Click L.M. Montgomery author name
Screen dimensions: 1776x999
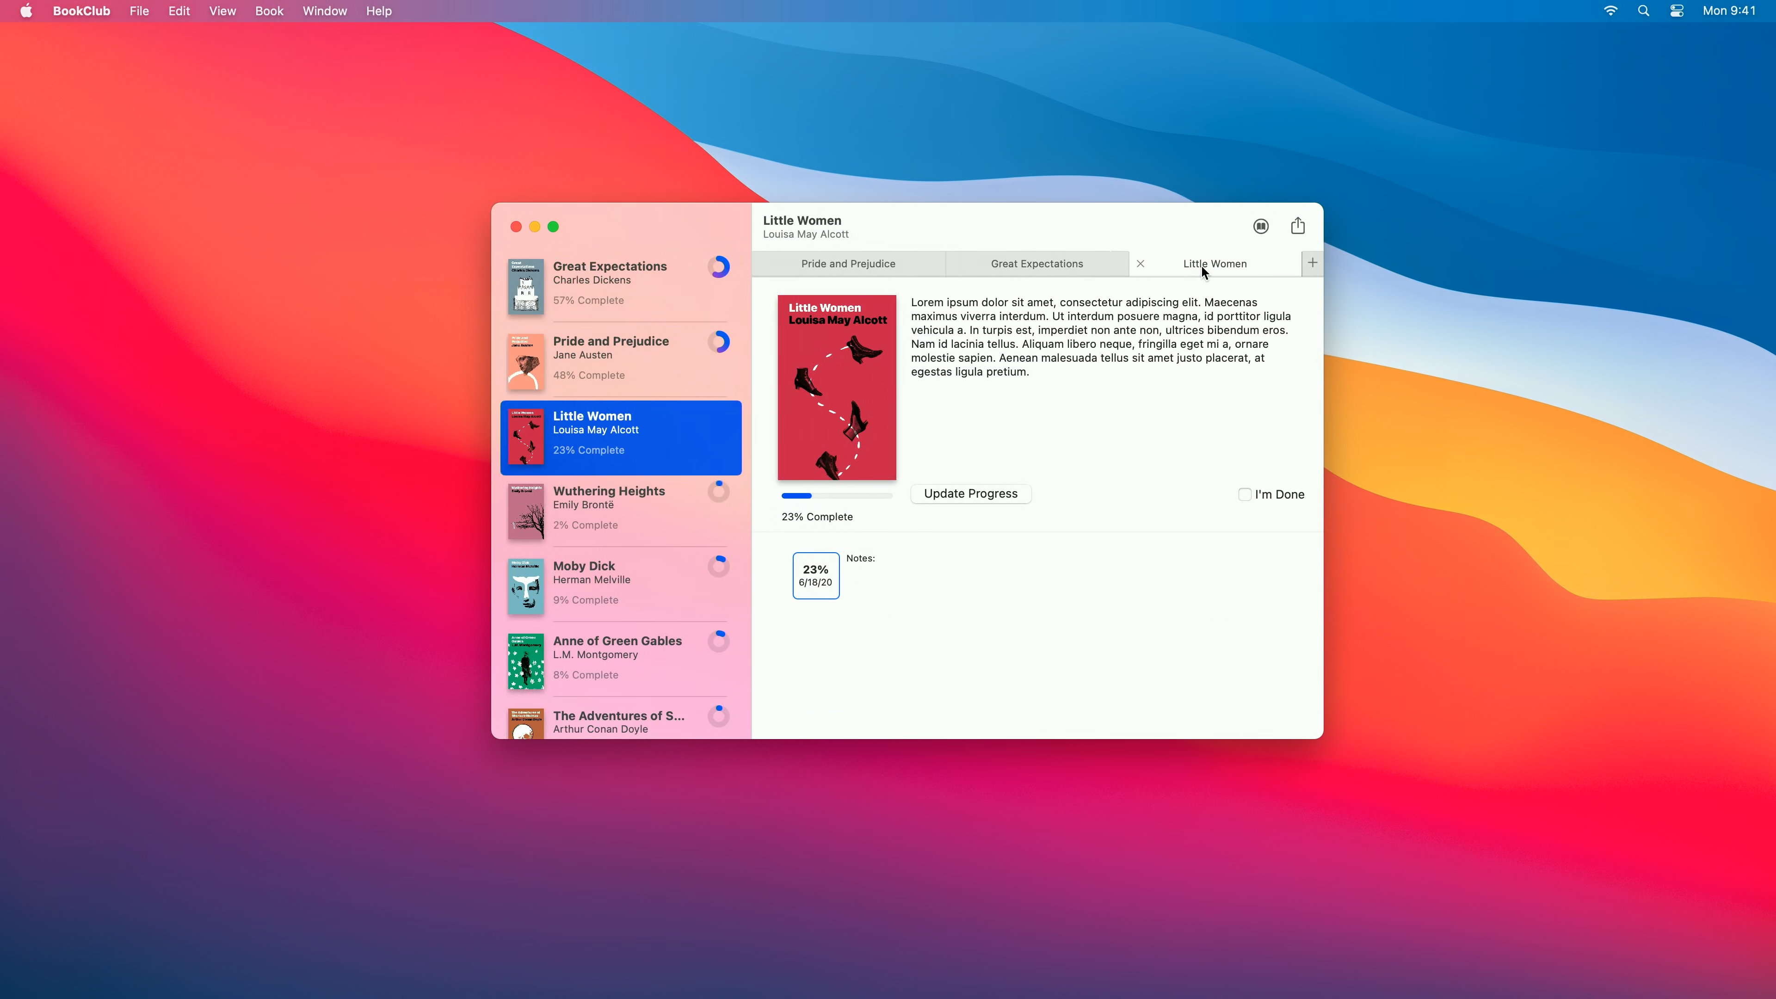(596, 655)
